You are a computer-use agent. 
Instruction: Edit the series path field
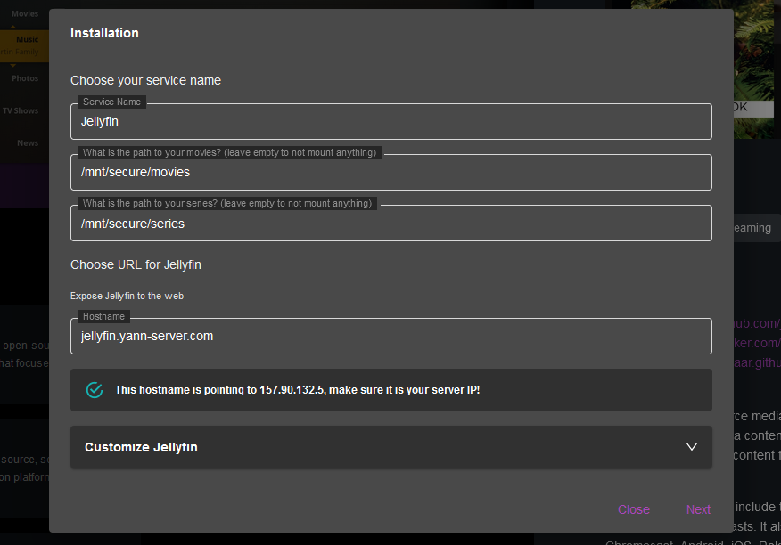pos(391,224)
